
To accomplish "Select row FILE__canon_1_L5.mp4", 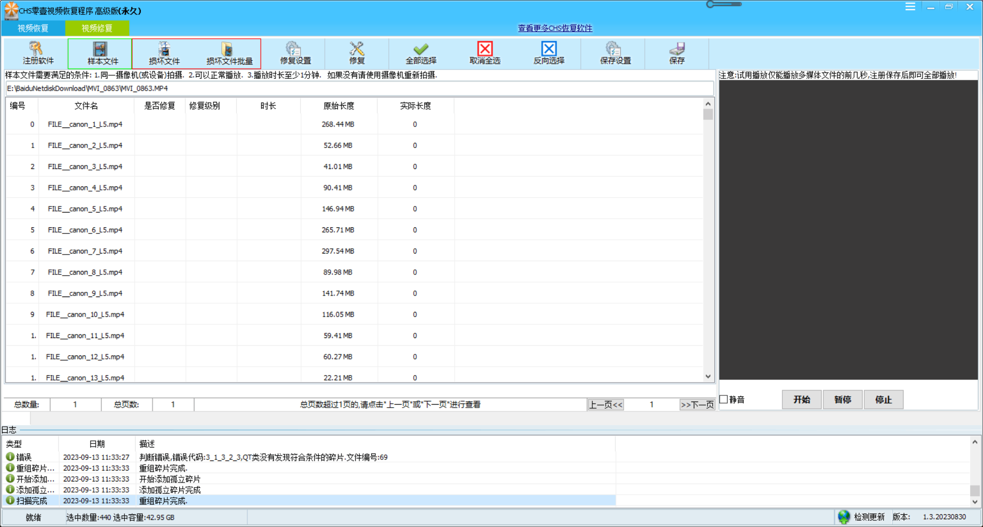I will point(354,124).
